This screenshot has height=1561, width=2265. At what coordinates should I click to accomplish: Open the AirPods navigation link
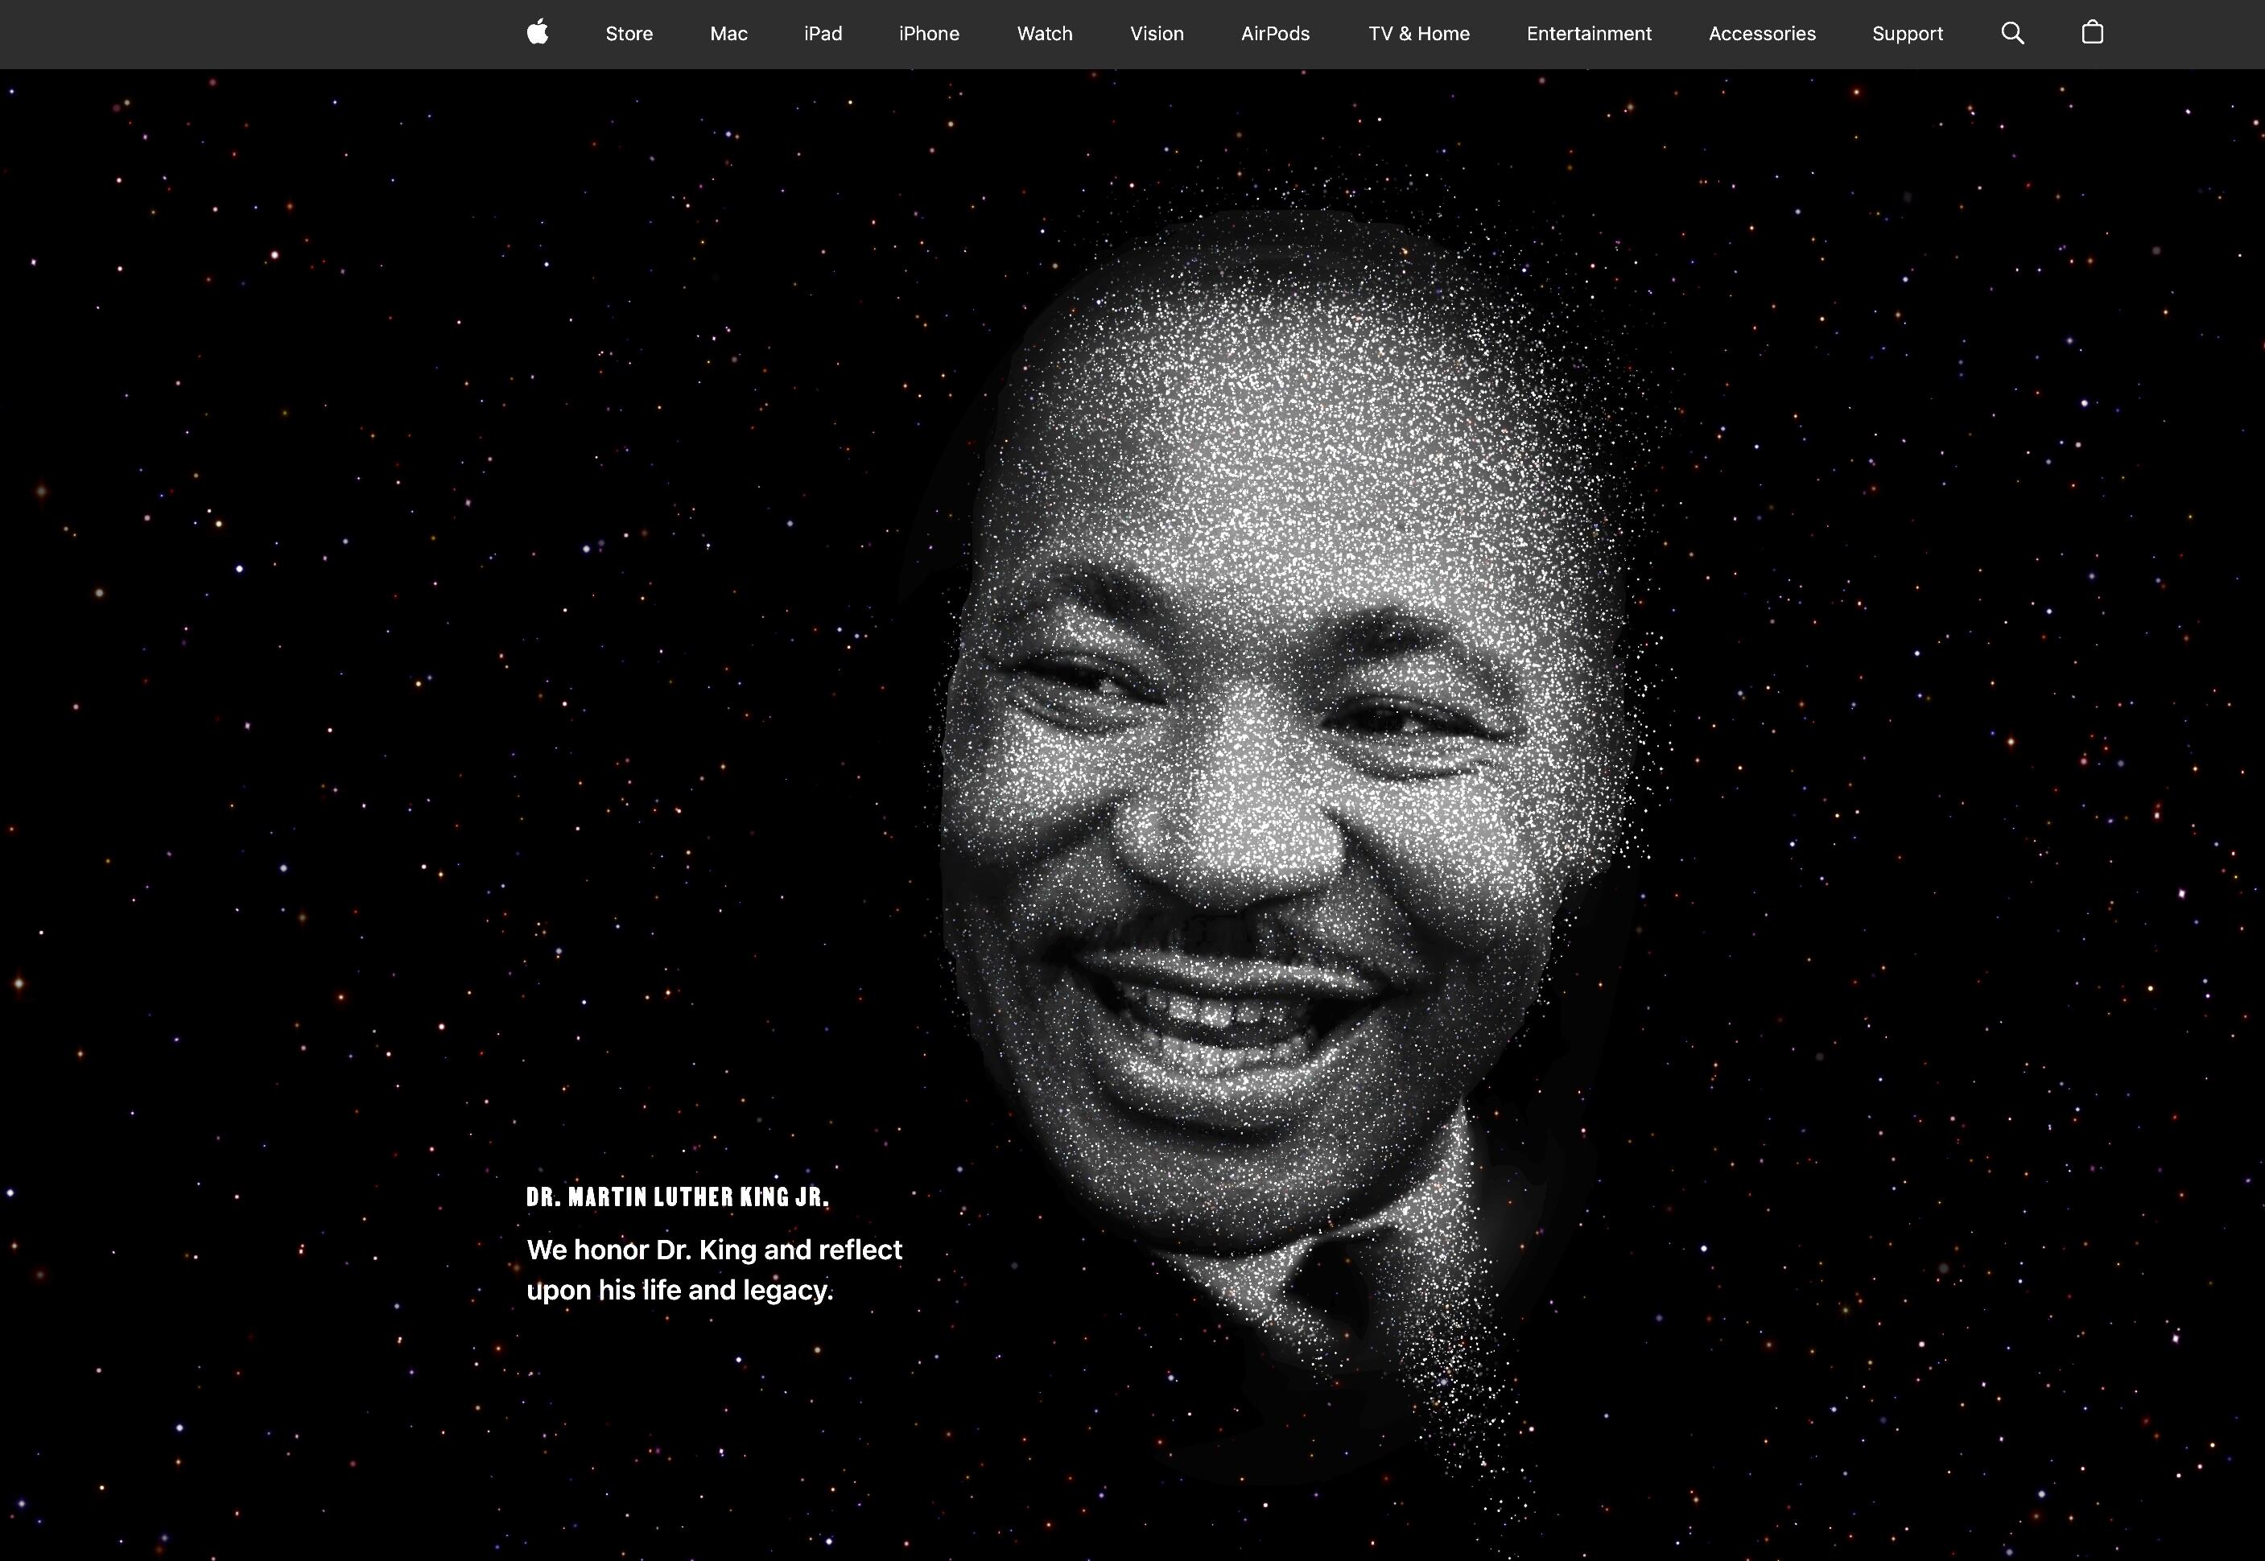[x=1275, y=33]
